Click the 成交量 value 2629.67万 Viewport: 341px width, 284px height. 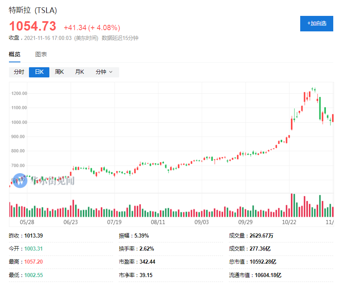(x=262, y=236)
